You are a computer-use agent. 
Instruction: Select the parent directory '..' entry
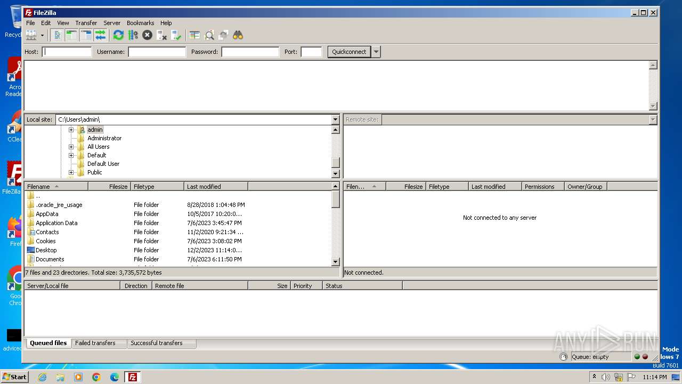point(177,196)
